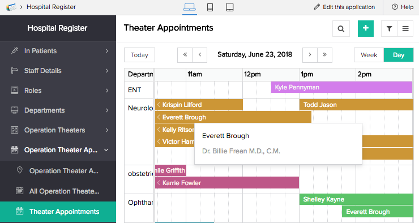419x223 pixels.
Task: Go to previous day arrow
Action: (200, 55)
